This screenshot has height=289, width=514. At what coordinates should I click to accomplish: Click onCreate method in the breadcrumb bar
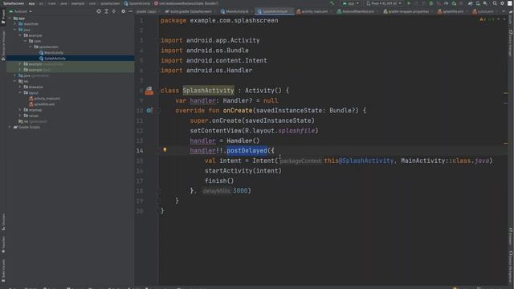point(186,3)
